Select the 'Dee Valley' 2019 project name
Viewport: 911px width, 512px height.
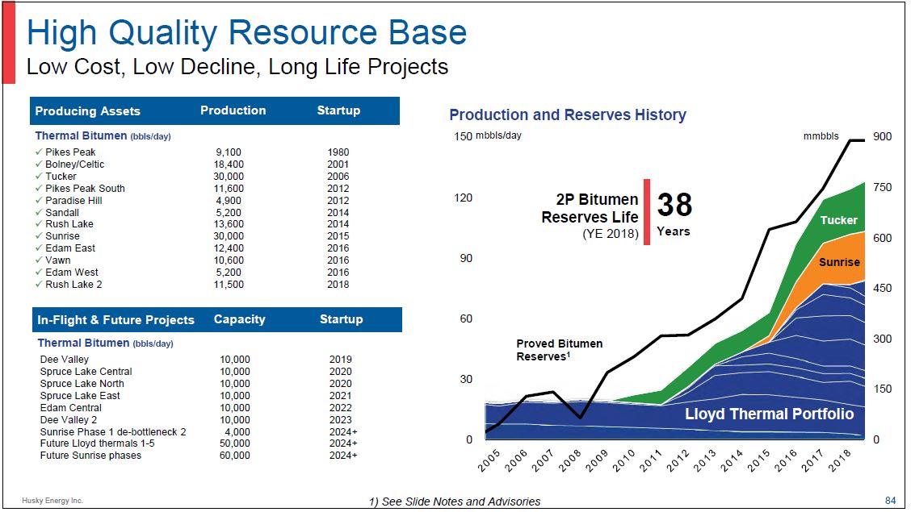point(65,360)
